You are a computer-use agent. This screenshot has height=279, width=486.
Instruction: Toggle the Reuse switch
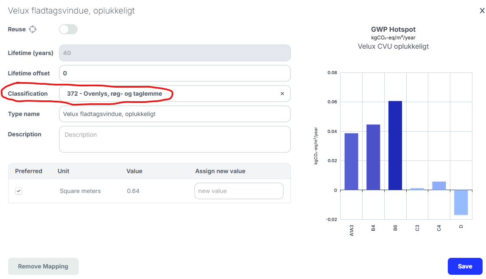click(x=68, y=29)
